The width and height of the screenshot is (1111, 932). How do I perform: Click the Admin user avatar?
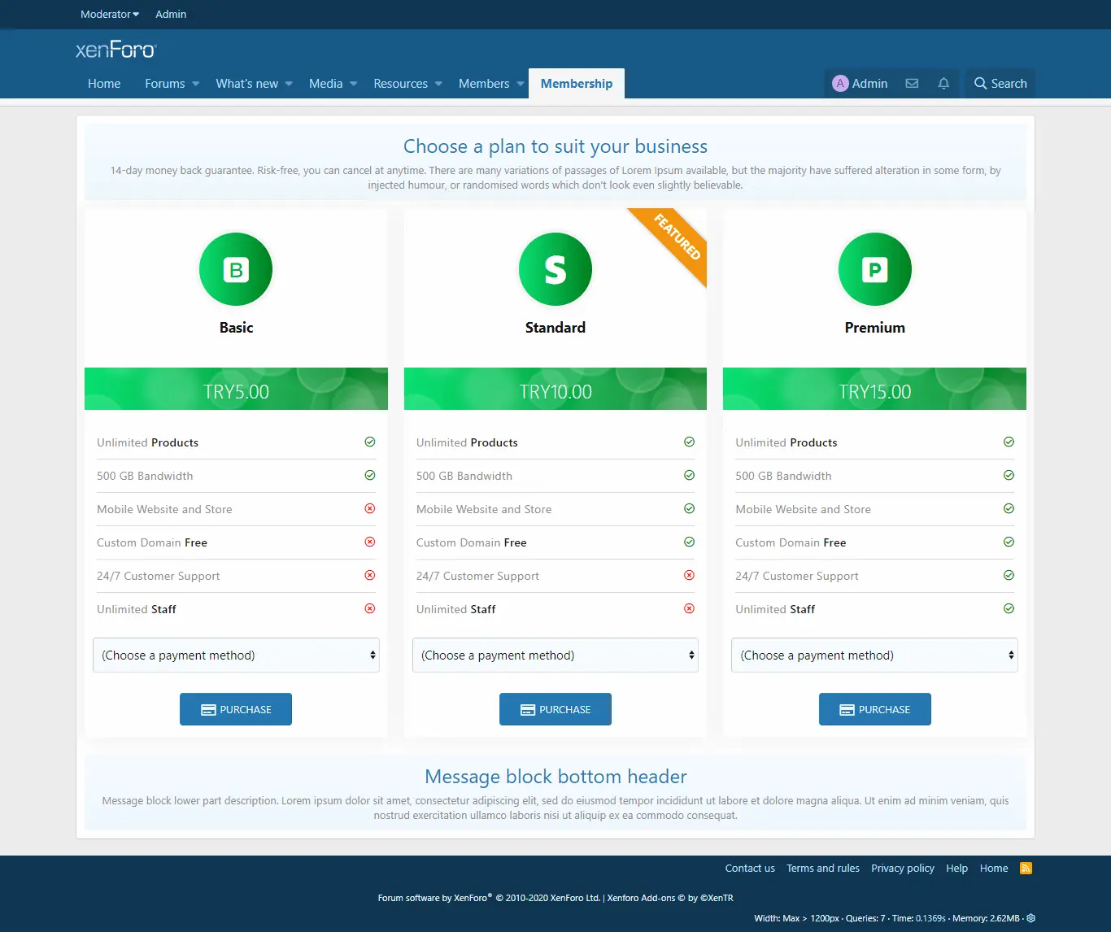pos(840,84)
